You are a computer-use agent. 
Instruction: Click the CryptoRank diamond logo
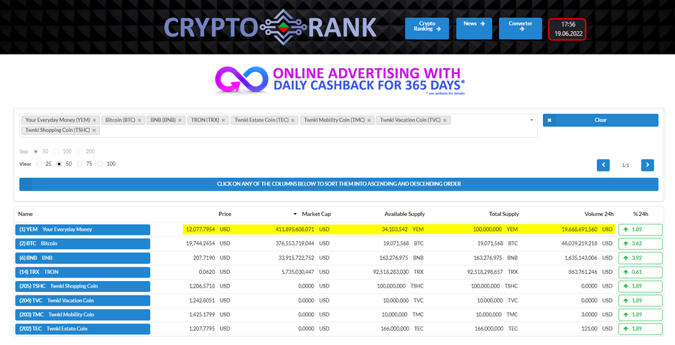click(x=283, y=27)
